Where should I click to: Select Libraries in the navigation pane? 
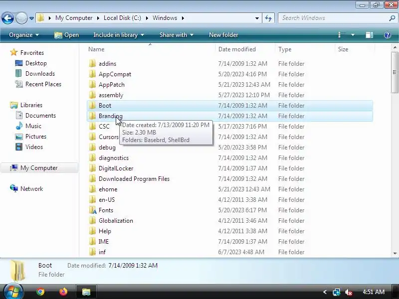tap(31, 105)
